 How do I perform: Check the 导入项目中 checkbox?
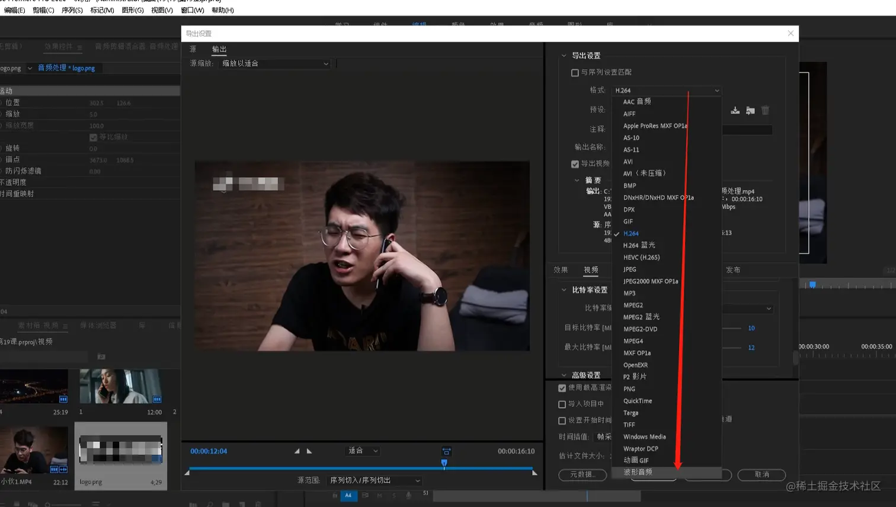(x=562, y=404)
